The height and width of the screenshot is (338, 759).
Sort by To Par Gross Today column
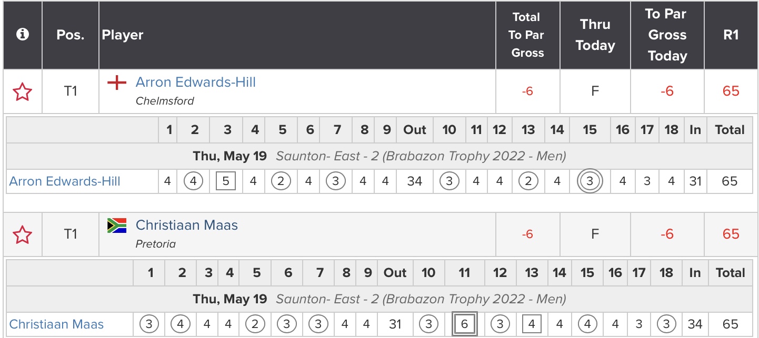pos(667,35)
